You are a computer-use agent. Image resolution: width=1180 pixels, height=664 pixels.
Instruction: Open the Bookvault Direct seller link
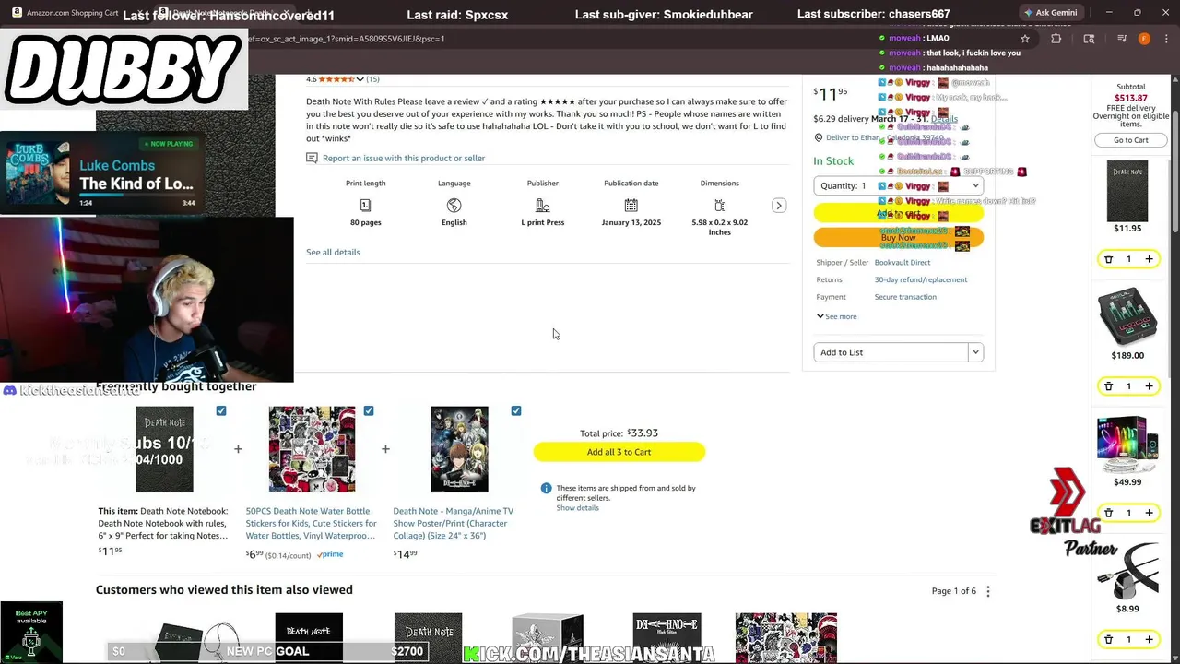coord(903,263)
